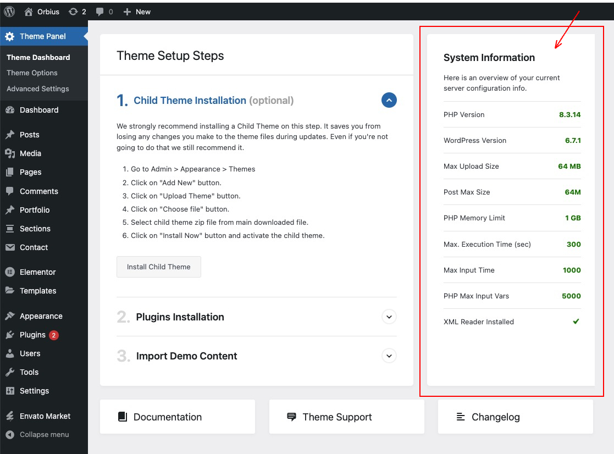Click the Import Demo Content heading
Image resolution: width=614 pixels, height=454 pixels.
[x=186, y=356]
